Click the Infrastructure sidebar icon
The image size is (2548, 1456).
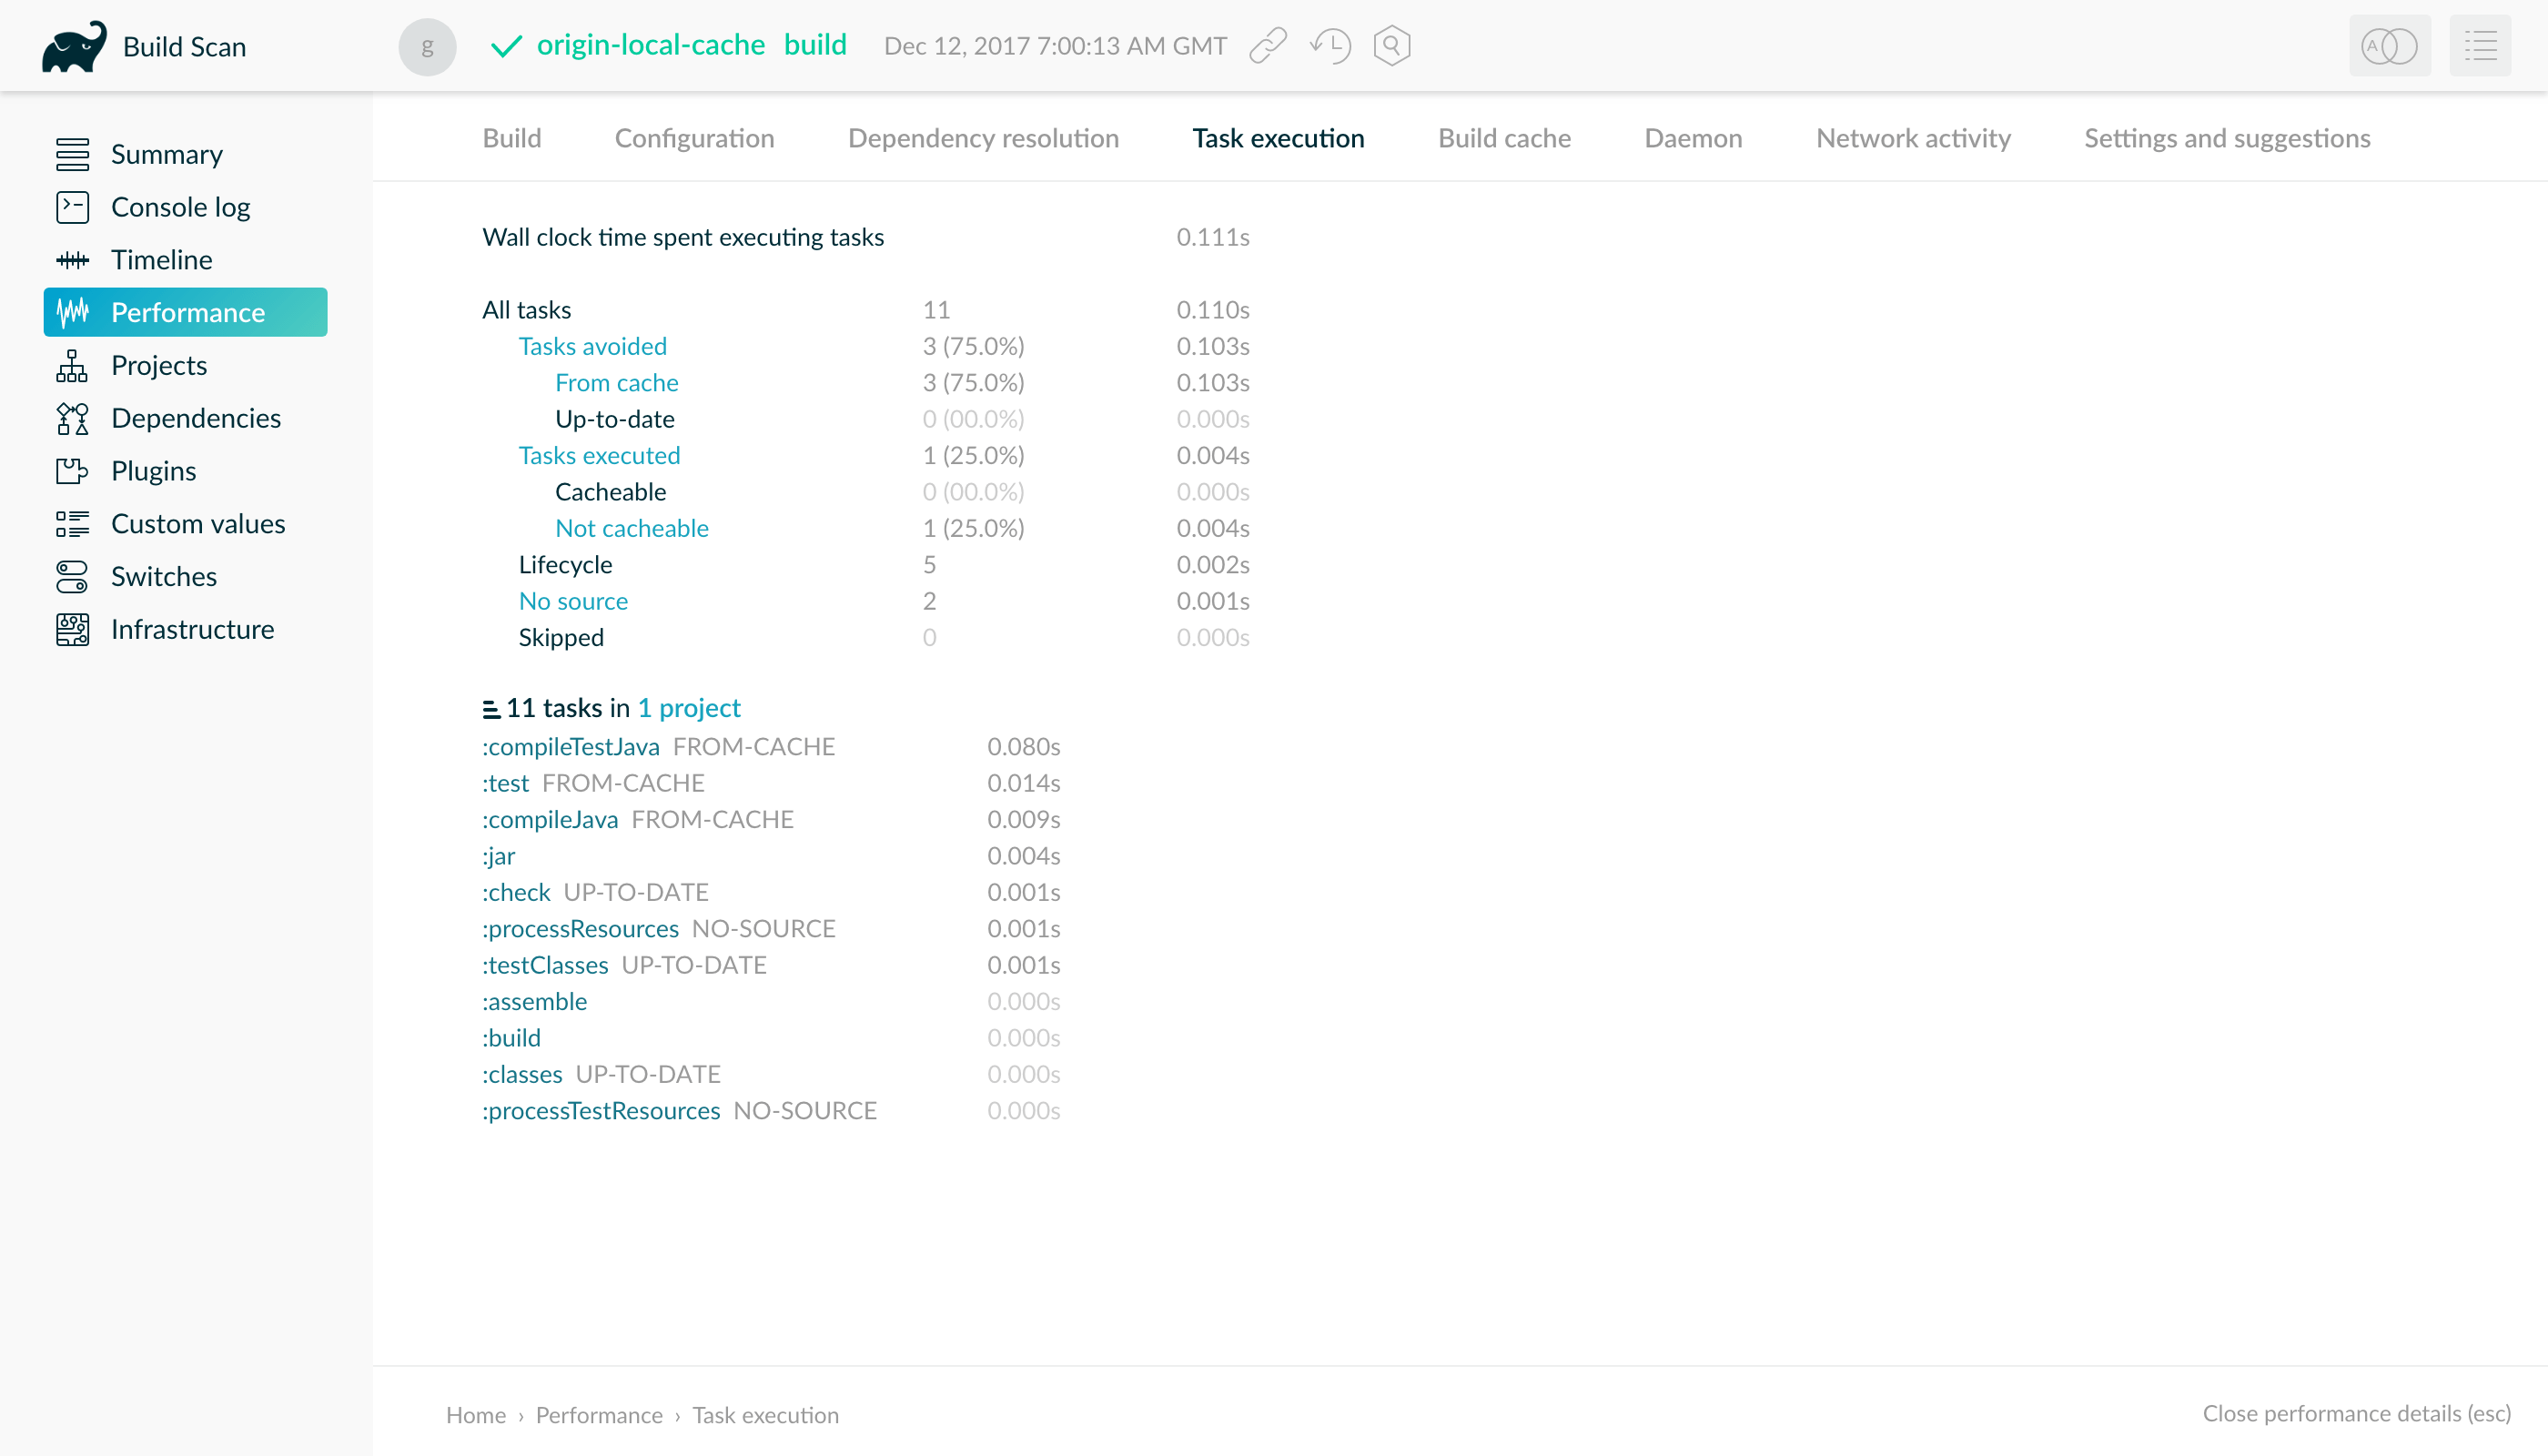pos(72,630)
